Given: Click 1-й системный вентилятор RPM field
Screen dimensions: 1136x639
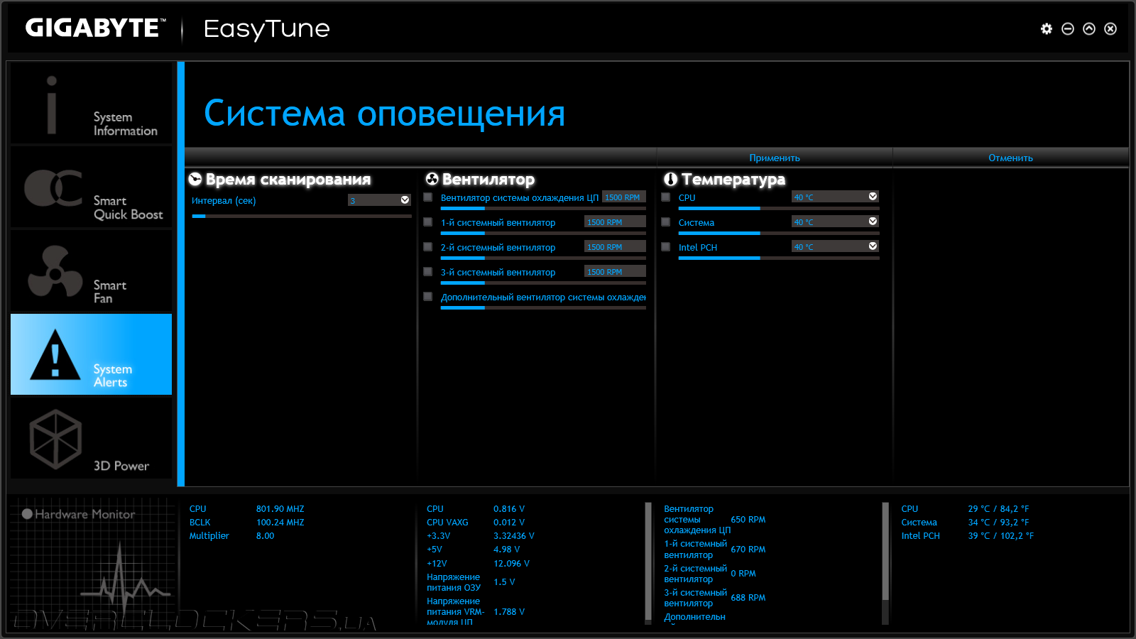Looking at the screenshot, I should (x=615, y=222).
